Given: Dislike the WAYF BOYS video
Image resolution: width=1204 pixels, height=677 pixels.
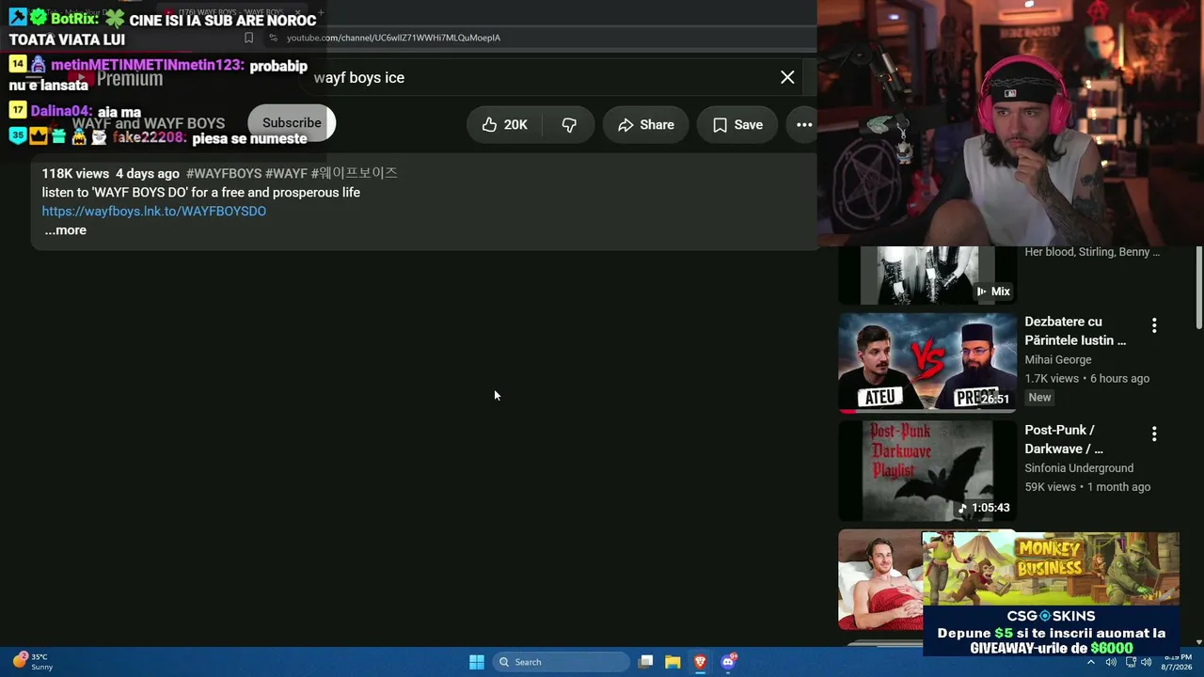Looking at the screenshot, I should 569,125.
